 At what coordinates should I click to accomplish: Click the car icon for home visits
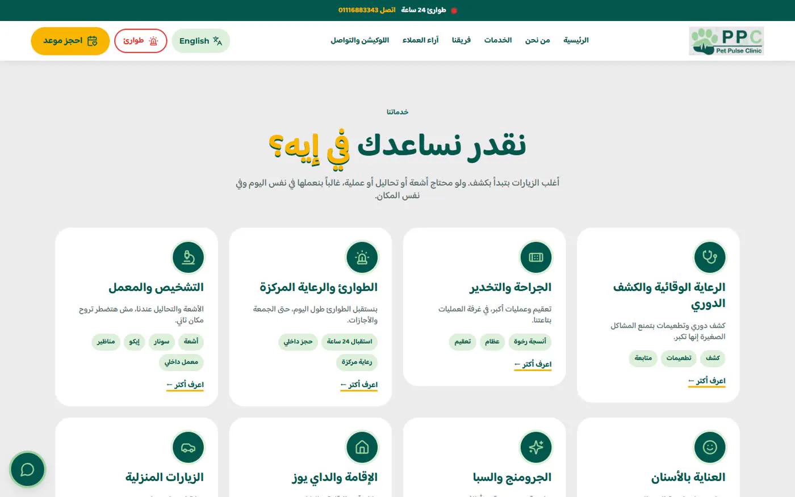click(188, 447)
